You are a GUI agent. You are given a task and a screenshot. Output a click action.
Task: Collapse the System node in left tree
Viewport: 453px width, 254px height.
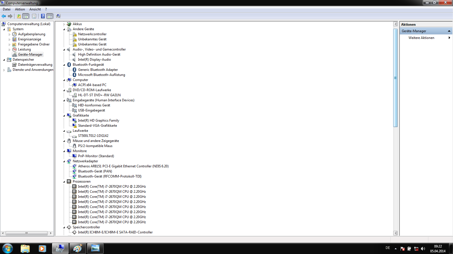point(4,29)
